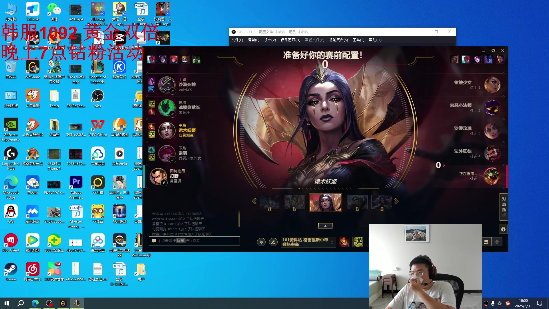This screenshot has height=309, width=549.
Task: Toggle the microphone mute icon
Action: click(497, 242)
